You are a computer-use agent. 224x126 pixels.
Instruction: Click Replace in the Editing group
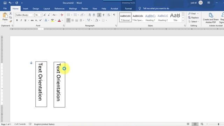pyautogui.click(x=194, y=17)
